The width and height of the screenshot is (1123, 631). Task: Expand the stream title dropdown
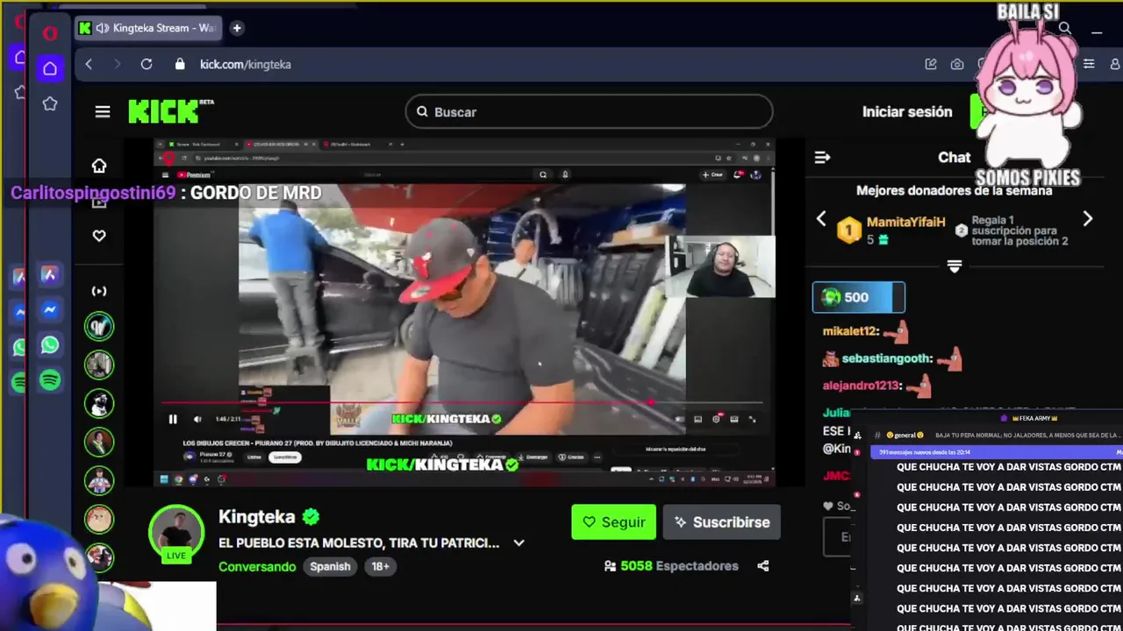519,543
